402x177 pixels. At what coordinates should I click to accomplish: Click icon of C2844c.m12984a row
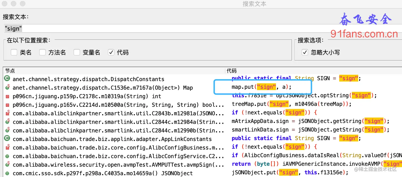pos(7,122)
